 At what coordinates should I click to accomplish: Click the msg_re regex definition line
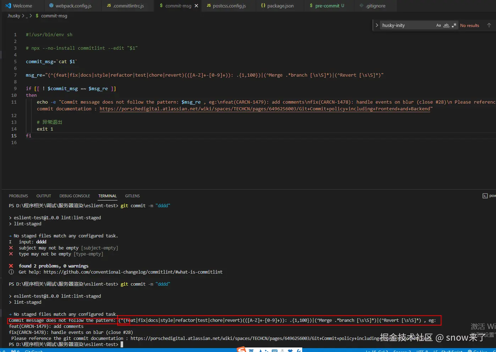[205, 75]
